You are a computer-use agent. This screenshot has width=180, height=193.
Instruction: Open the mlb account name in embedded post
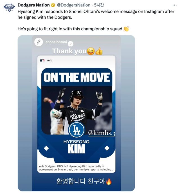coord(50,60)
